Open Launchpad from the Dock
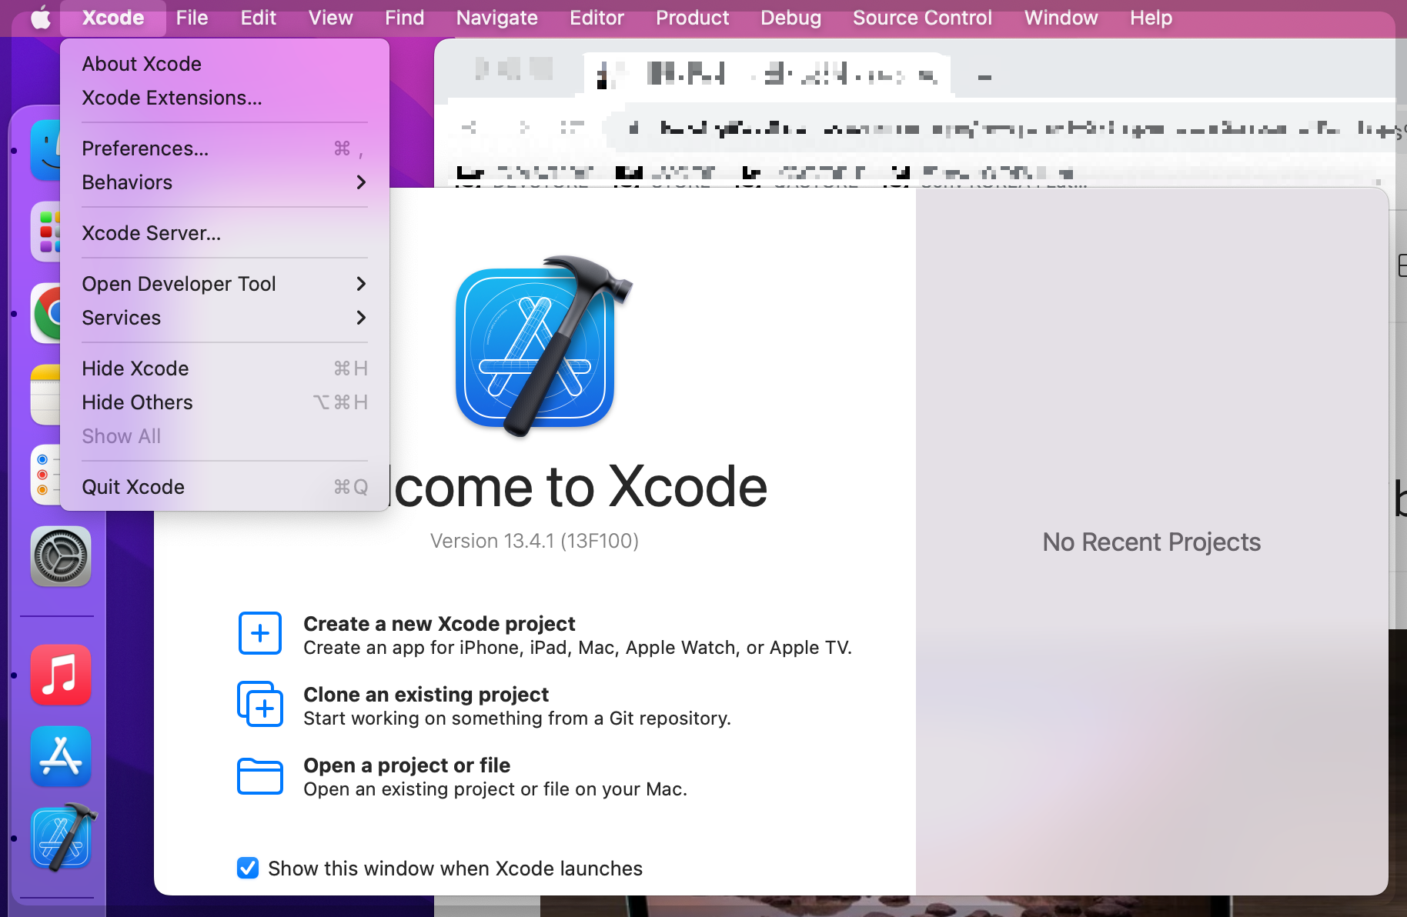The height and width of the screenshot is (917, 1407). coord(45,232)
